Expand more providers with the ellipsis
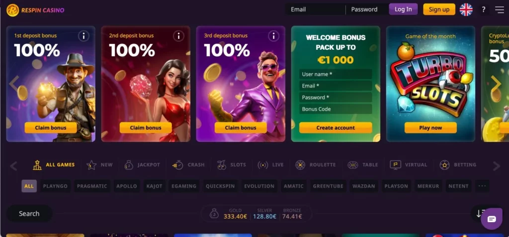 click(x=482, y=186)
